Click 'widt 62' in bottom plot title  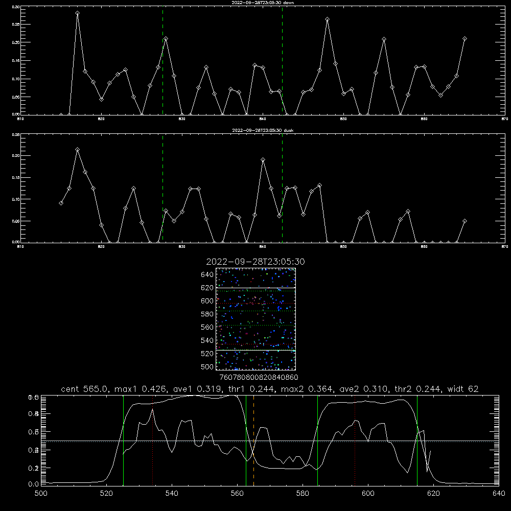[463, 389]
